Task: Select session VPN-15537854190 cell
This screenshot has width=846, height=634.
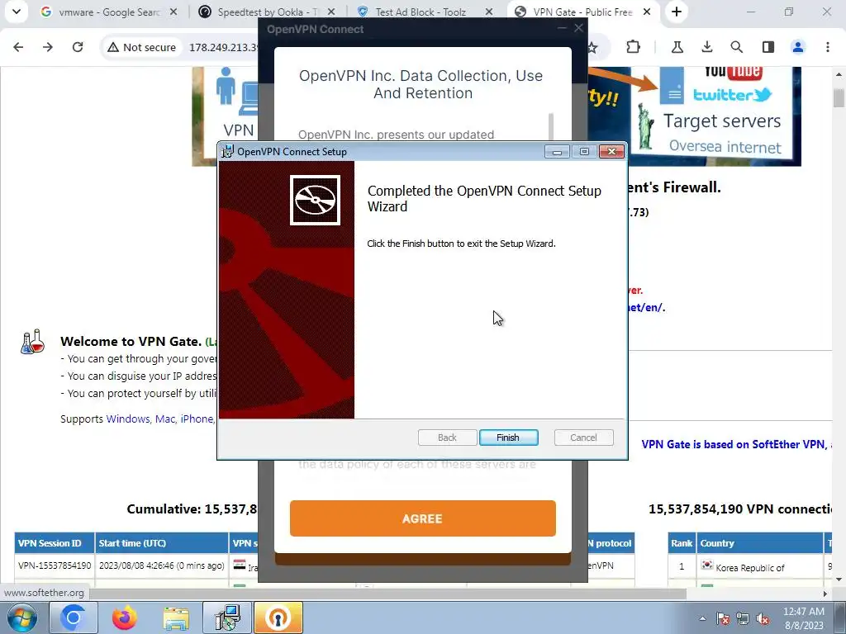Action: (55, 565)
